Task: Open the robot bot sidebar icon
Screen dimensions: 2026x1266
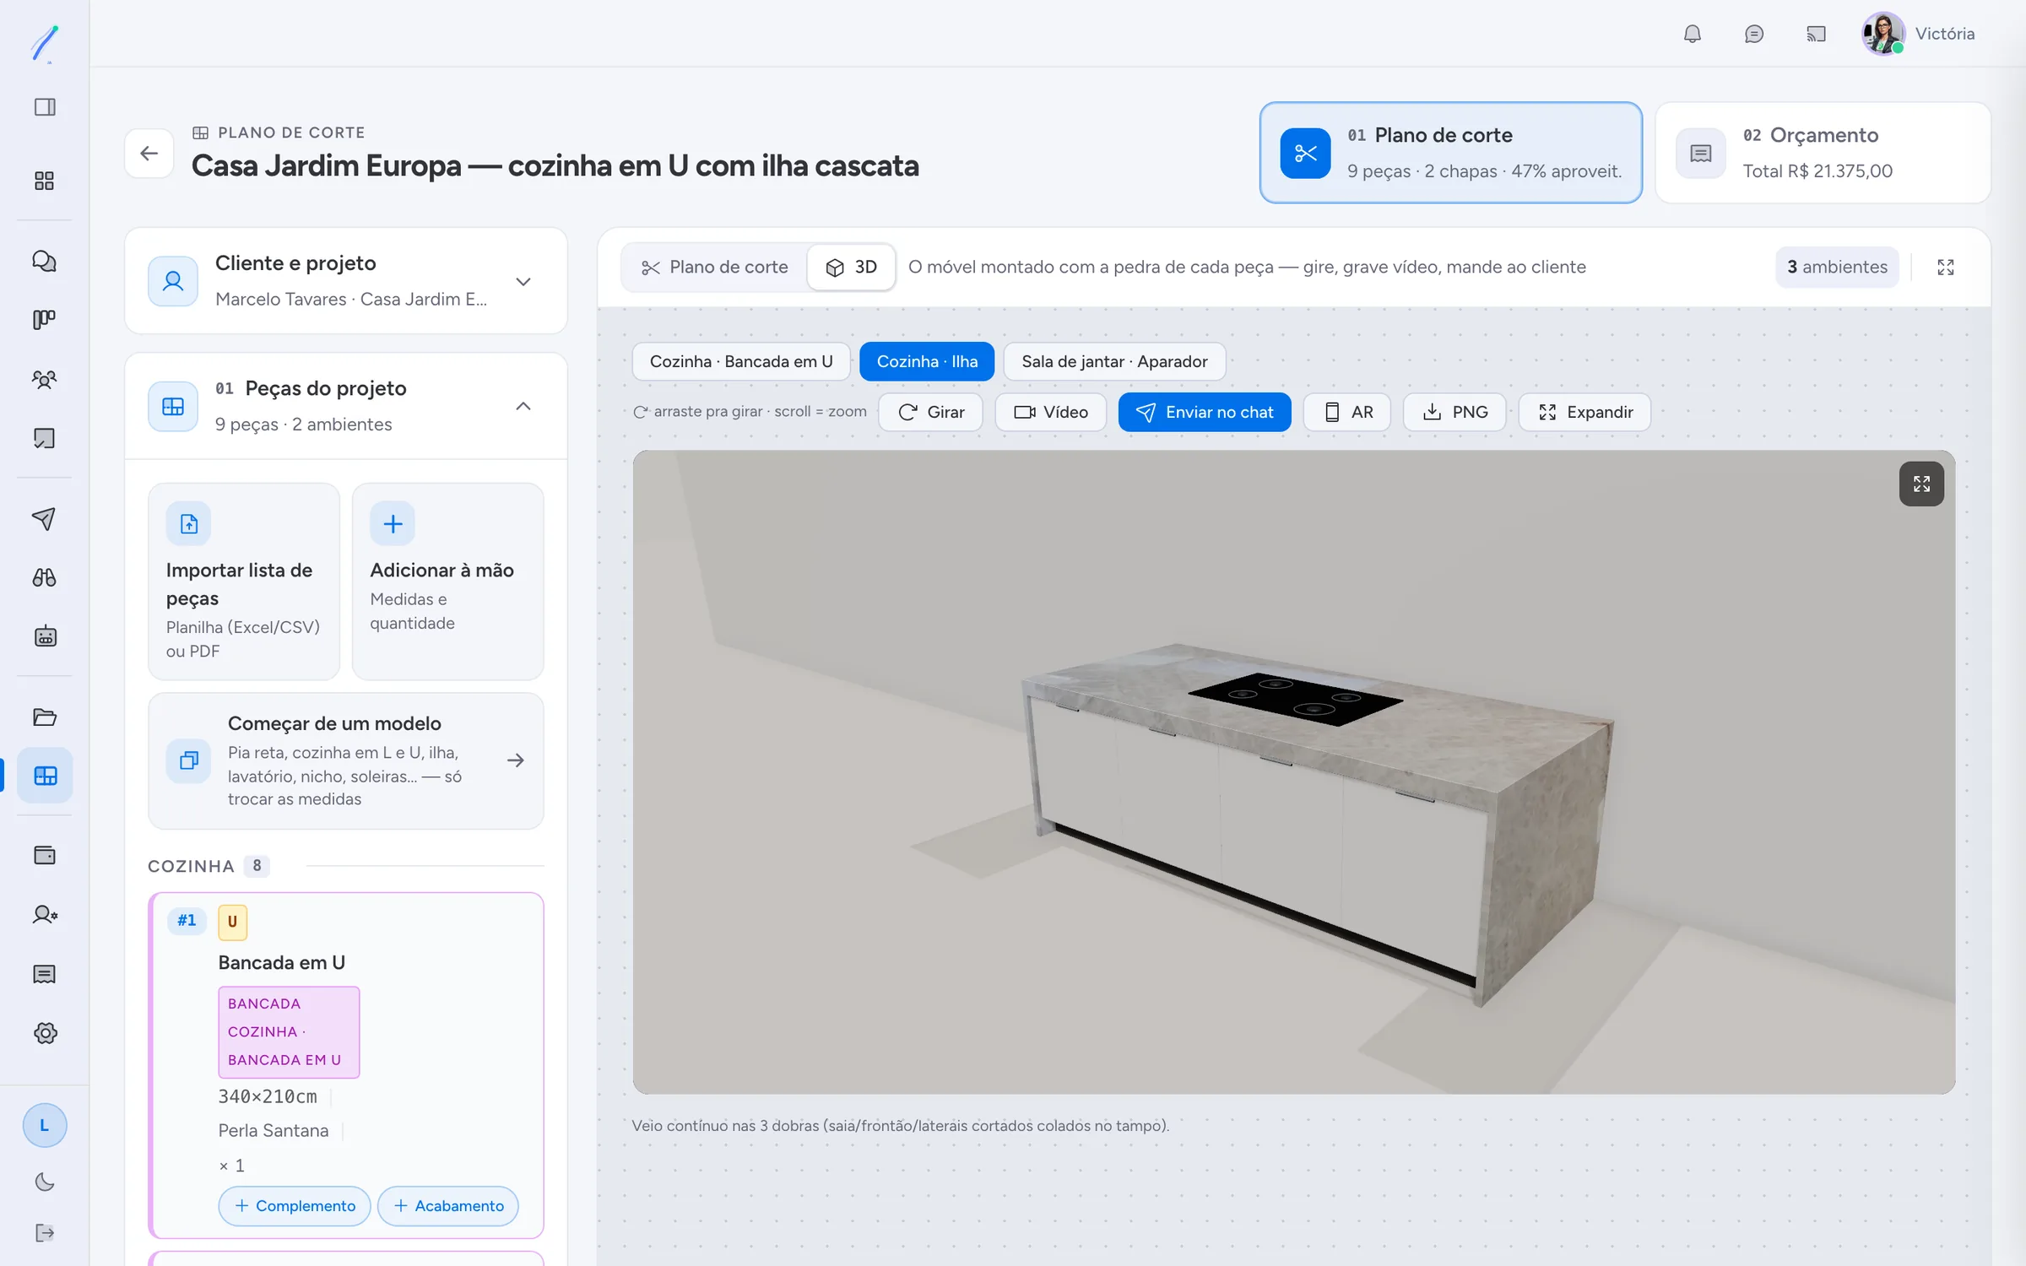Action: [x=45, y=636]
